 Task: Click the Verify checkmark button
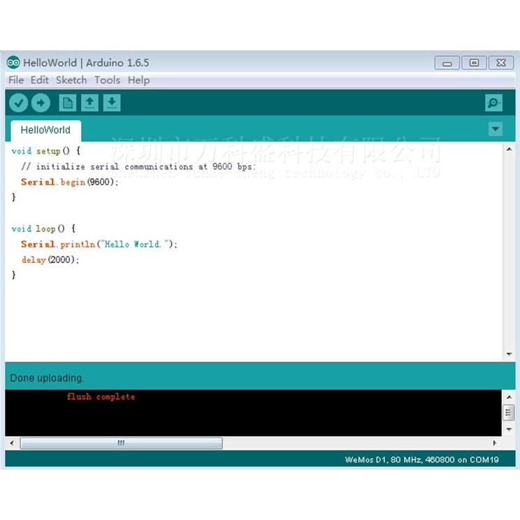(19, 103)
